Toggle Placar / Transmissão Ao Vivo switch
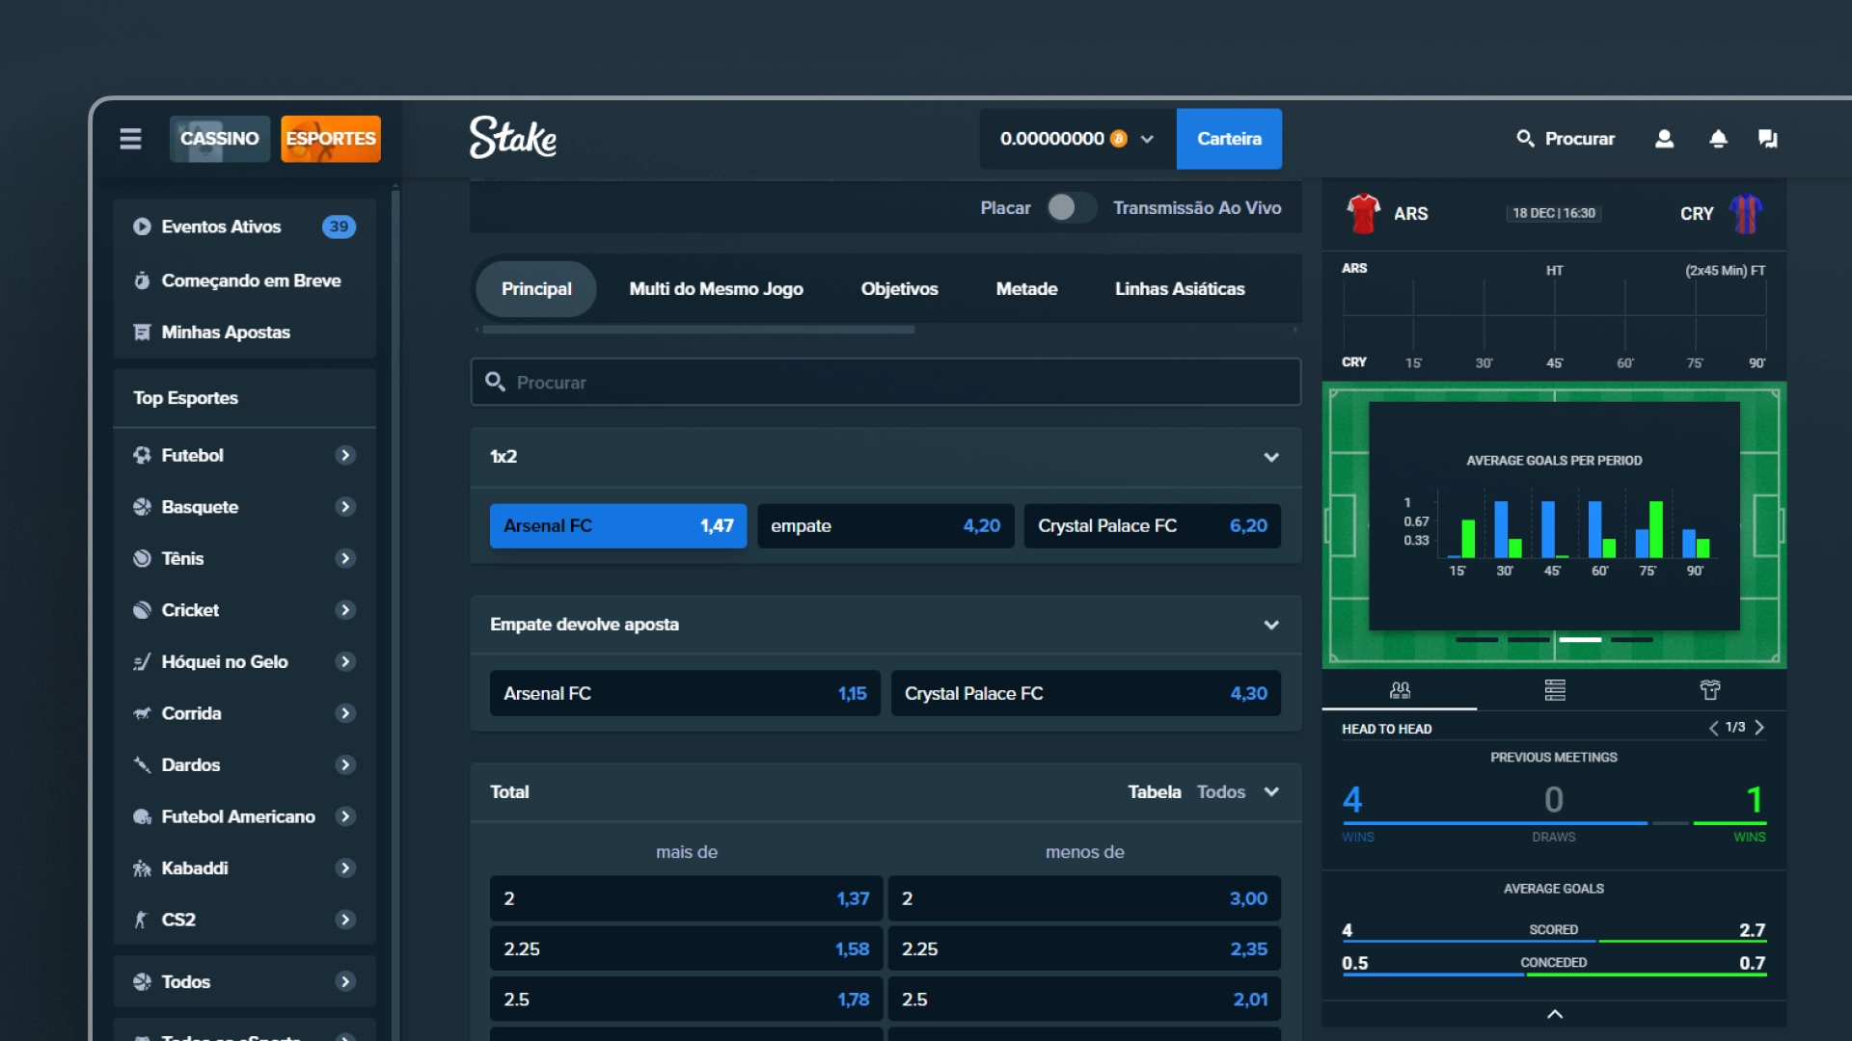 point(1072,207)
